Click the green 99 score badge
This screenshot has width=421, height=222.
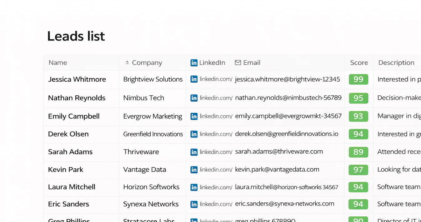tap(358, 79)
